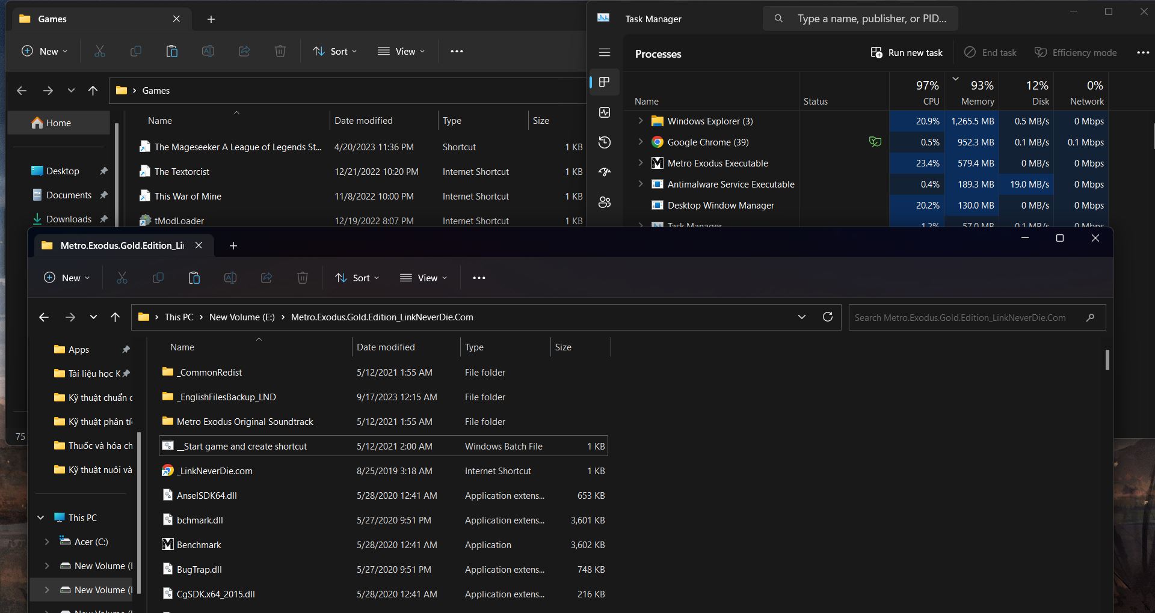1155x613 pixels.
Task: Click Paste icon in Metro Exodus window toolbar
Action: (x=194, y=278)
